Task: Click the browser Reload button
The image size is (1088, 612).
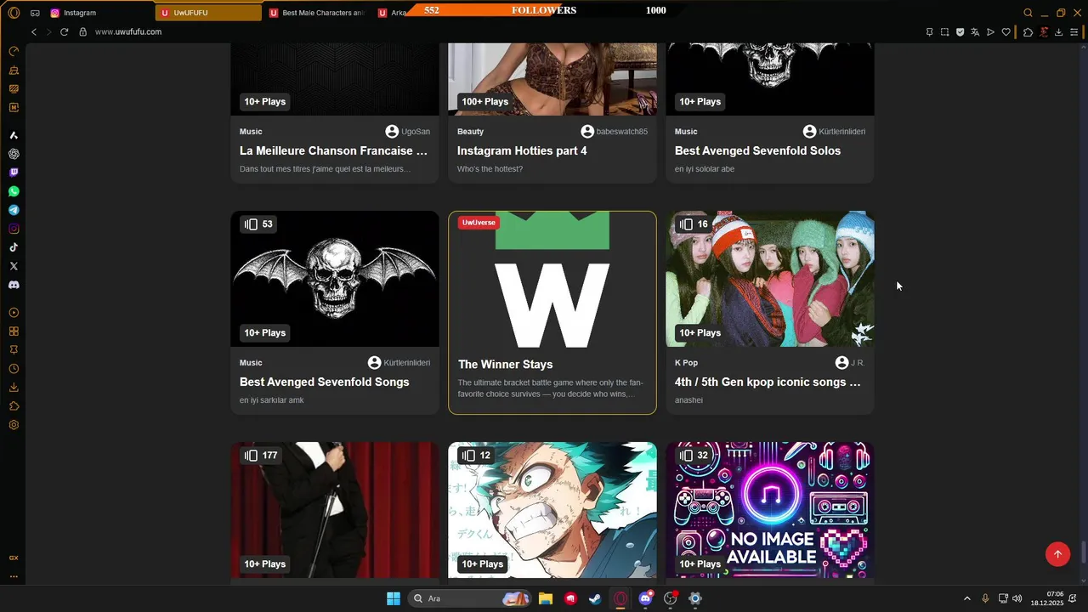Action: 64,31
